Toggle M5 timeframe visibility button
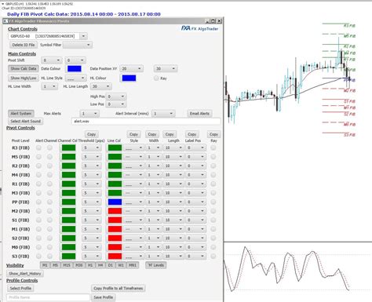 (x=55, y=265)
